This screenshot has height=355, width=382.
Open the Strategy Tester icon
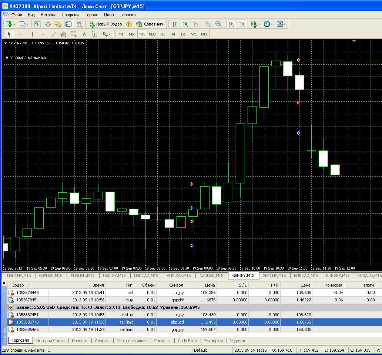pyautogui.click(x=79, y=24)
